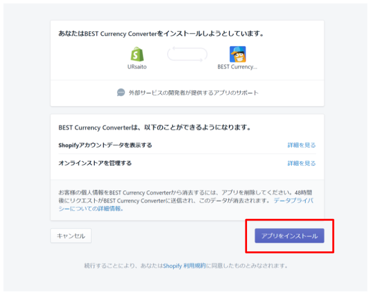Click the URsaito store name text

[x=137, y=67]
